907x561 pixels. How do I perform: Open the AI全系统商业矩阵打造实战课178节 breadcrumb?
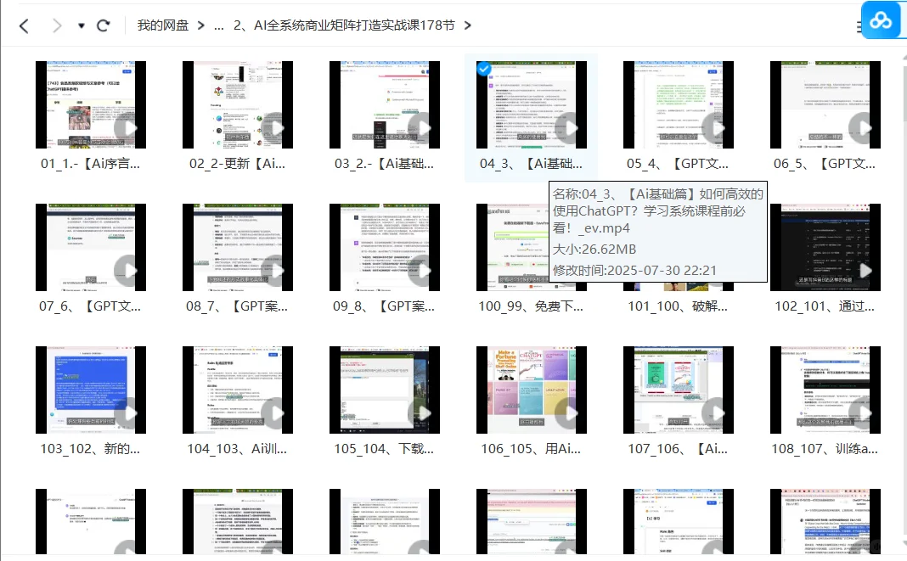point(344,25)
